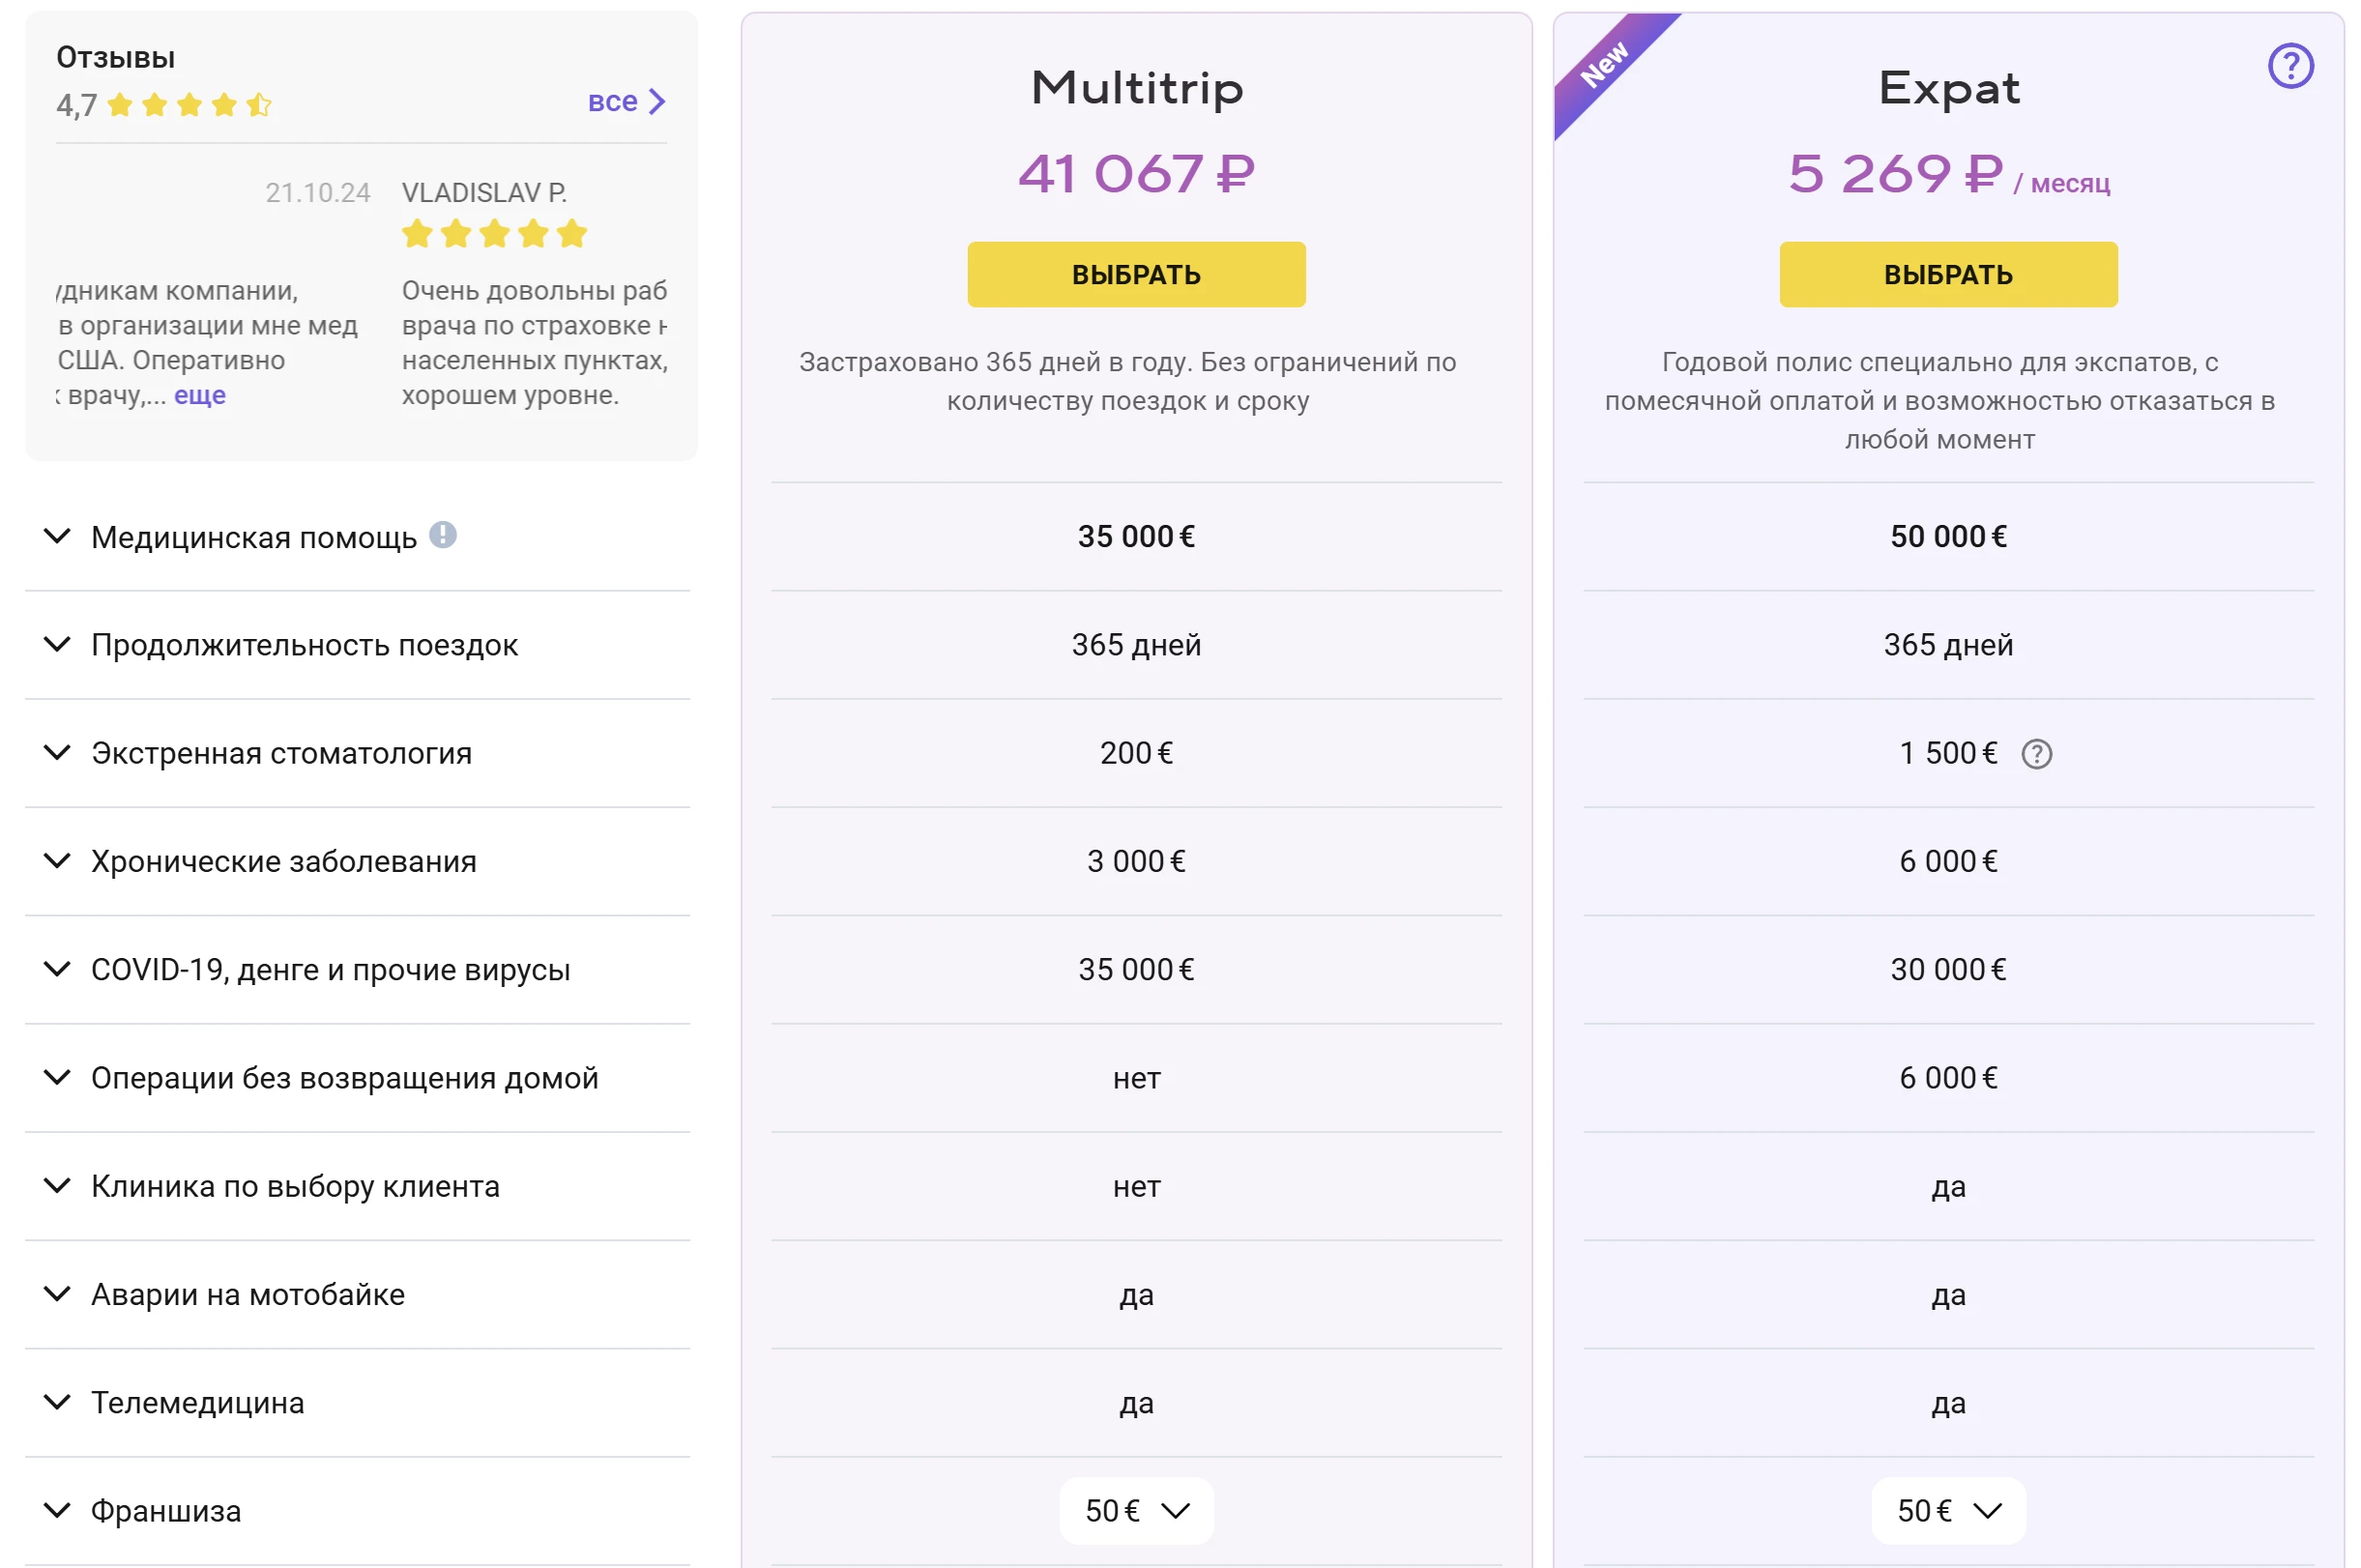This screenshot has height=1568, width=2361.
Task: Click Vladislav P.'s five-star rating
Action: (x=494, y=235)
